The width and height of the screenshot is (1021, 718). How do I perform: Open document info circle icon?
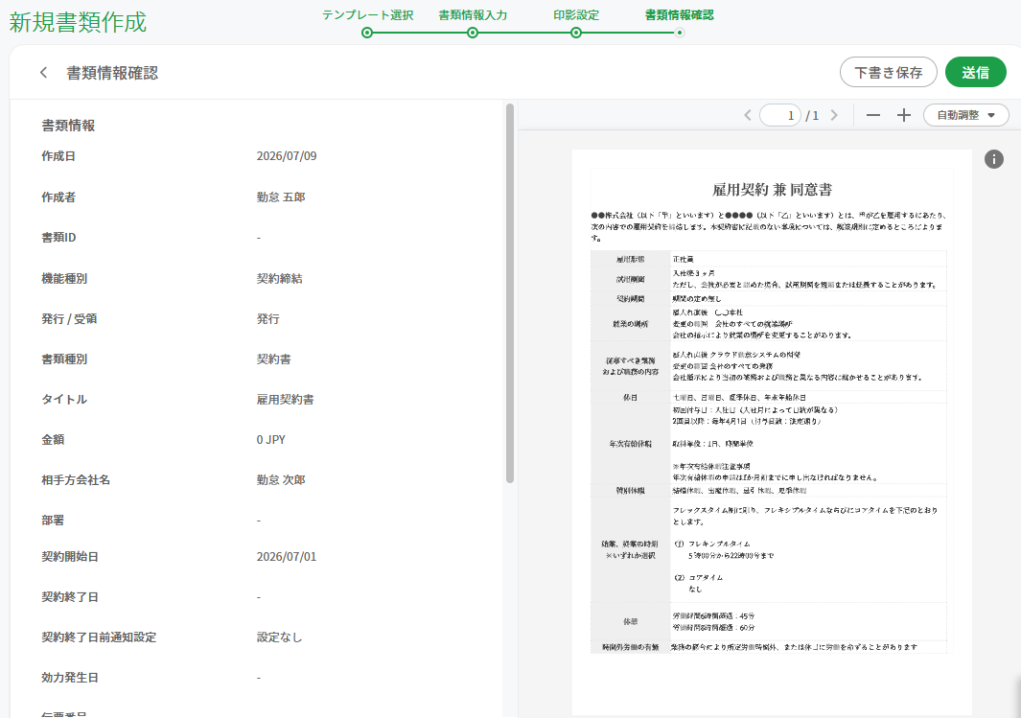tap(993, 159)
